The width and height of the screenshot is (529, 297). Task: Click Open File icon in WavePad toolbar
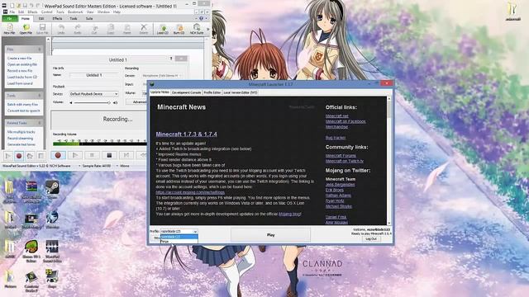[x=26, y=29]
